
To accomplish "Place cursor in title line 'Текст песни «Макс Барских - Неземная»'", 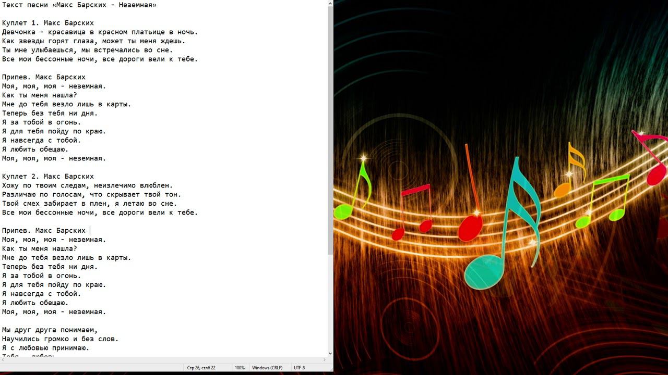I will pyautogui.click(x=79, y=5).
